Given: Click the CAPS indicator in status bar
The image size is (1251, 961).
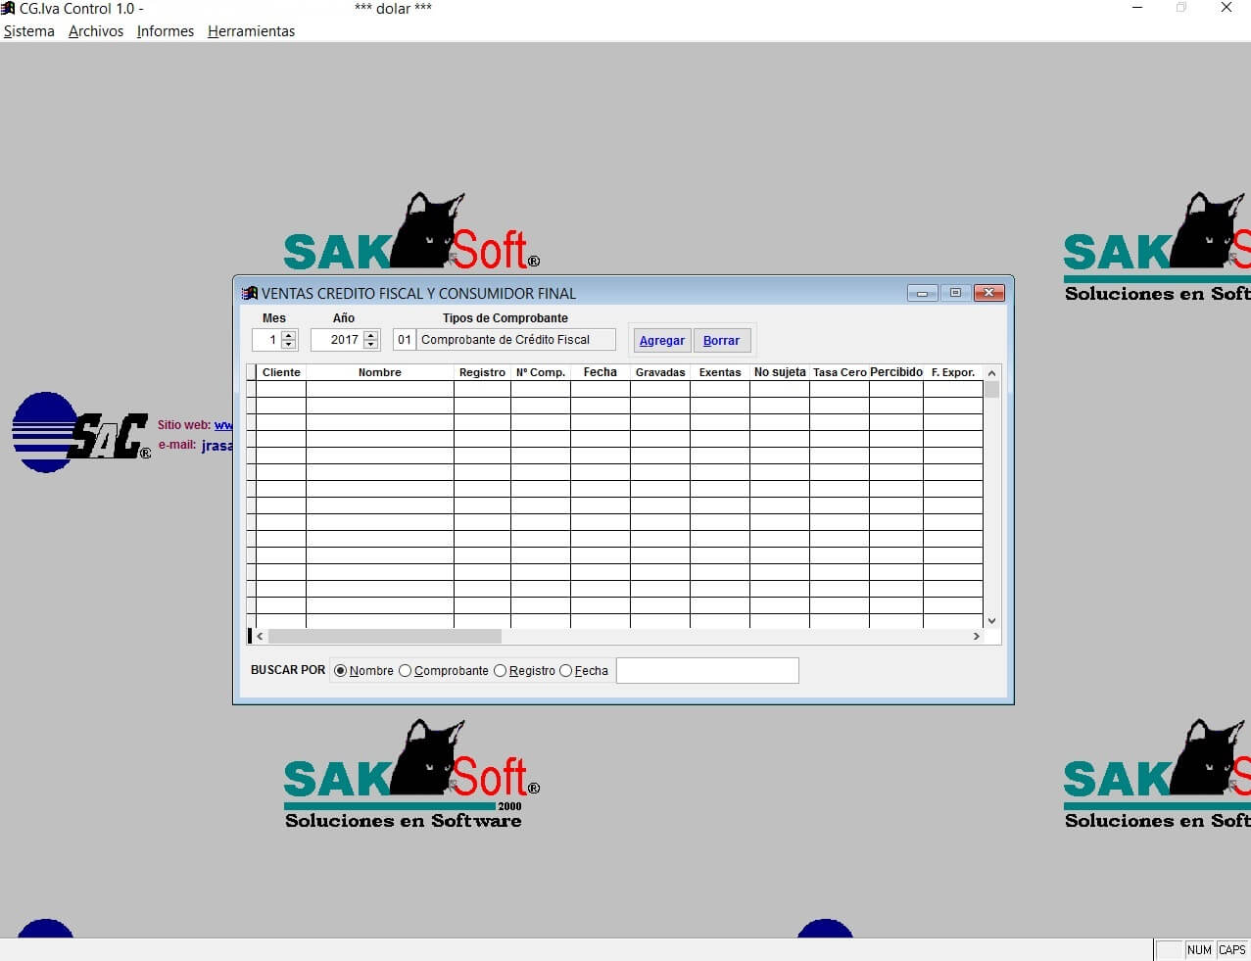Looking at the screenshot, I should (1232, 950).
